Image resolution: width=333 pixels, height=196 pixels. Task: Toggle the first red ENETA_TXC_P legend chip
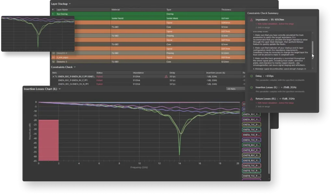coord(251,135)
